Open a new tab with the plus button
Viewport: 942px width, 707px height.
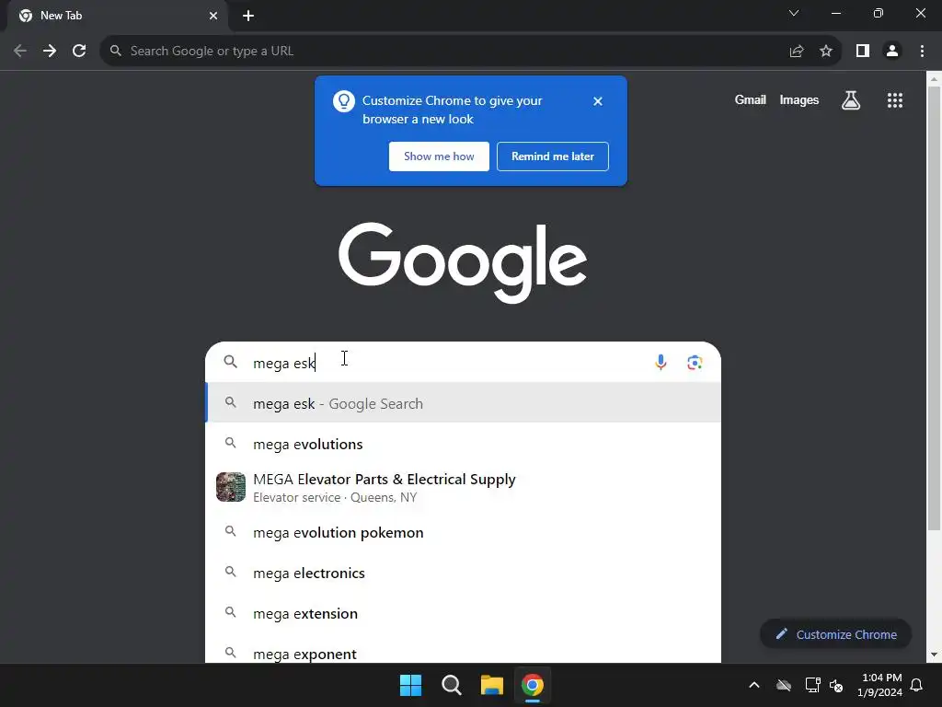pos(248,16)
